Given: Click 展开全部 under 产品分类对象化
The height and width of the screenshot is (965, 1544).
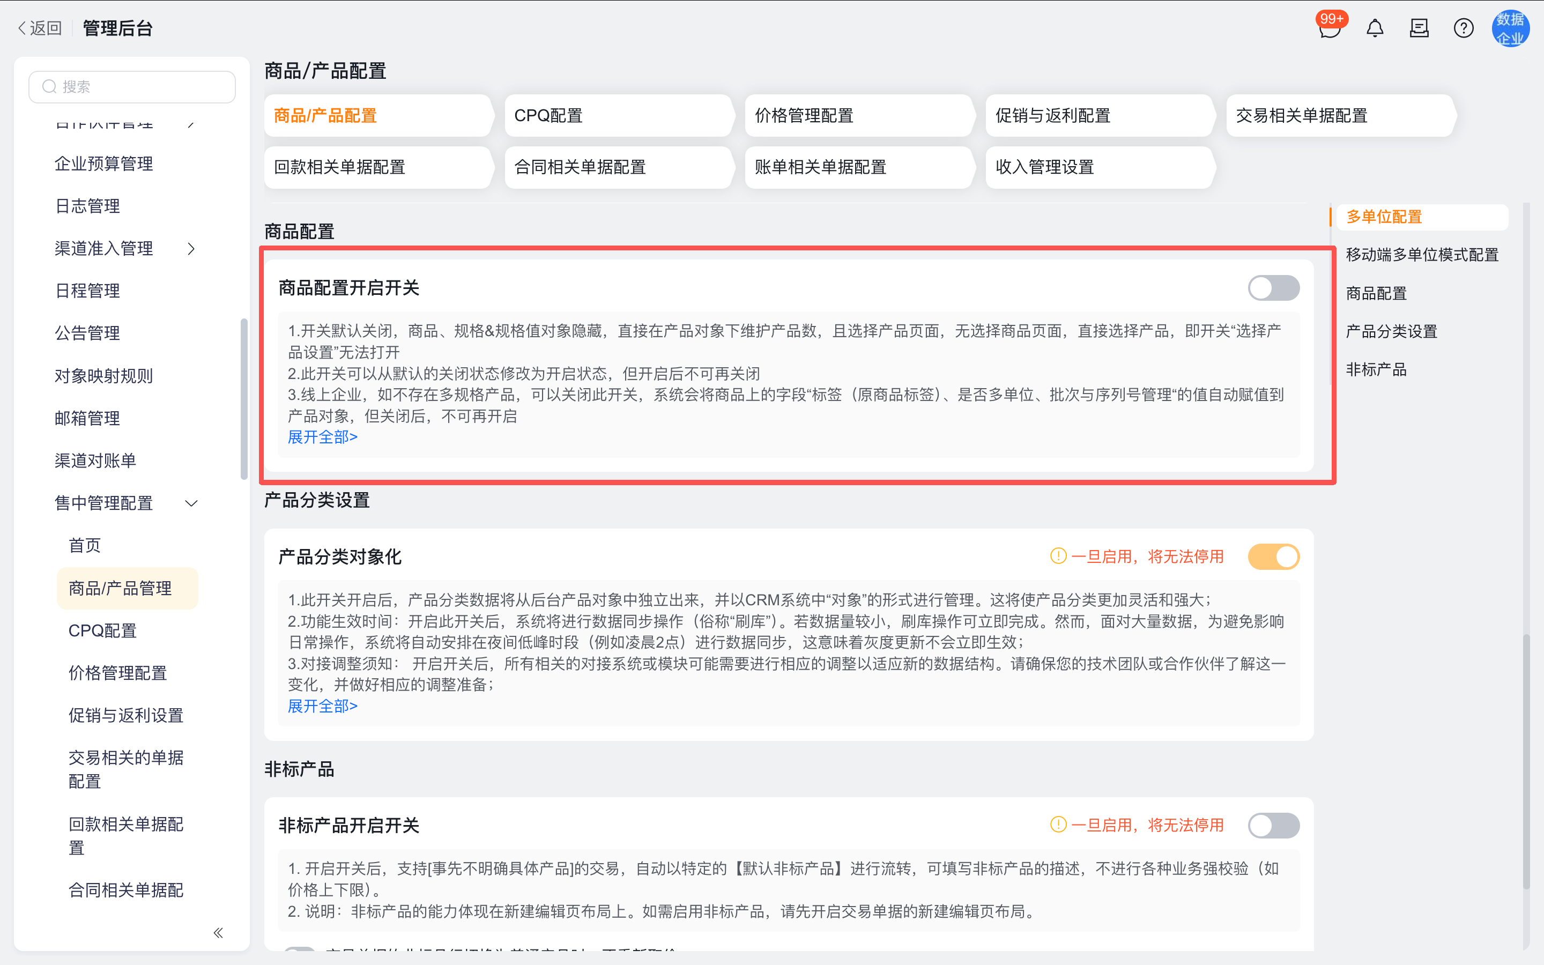Looking at the screenshot, I should (x=322, y=706).
